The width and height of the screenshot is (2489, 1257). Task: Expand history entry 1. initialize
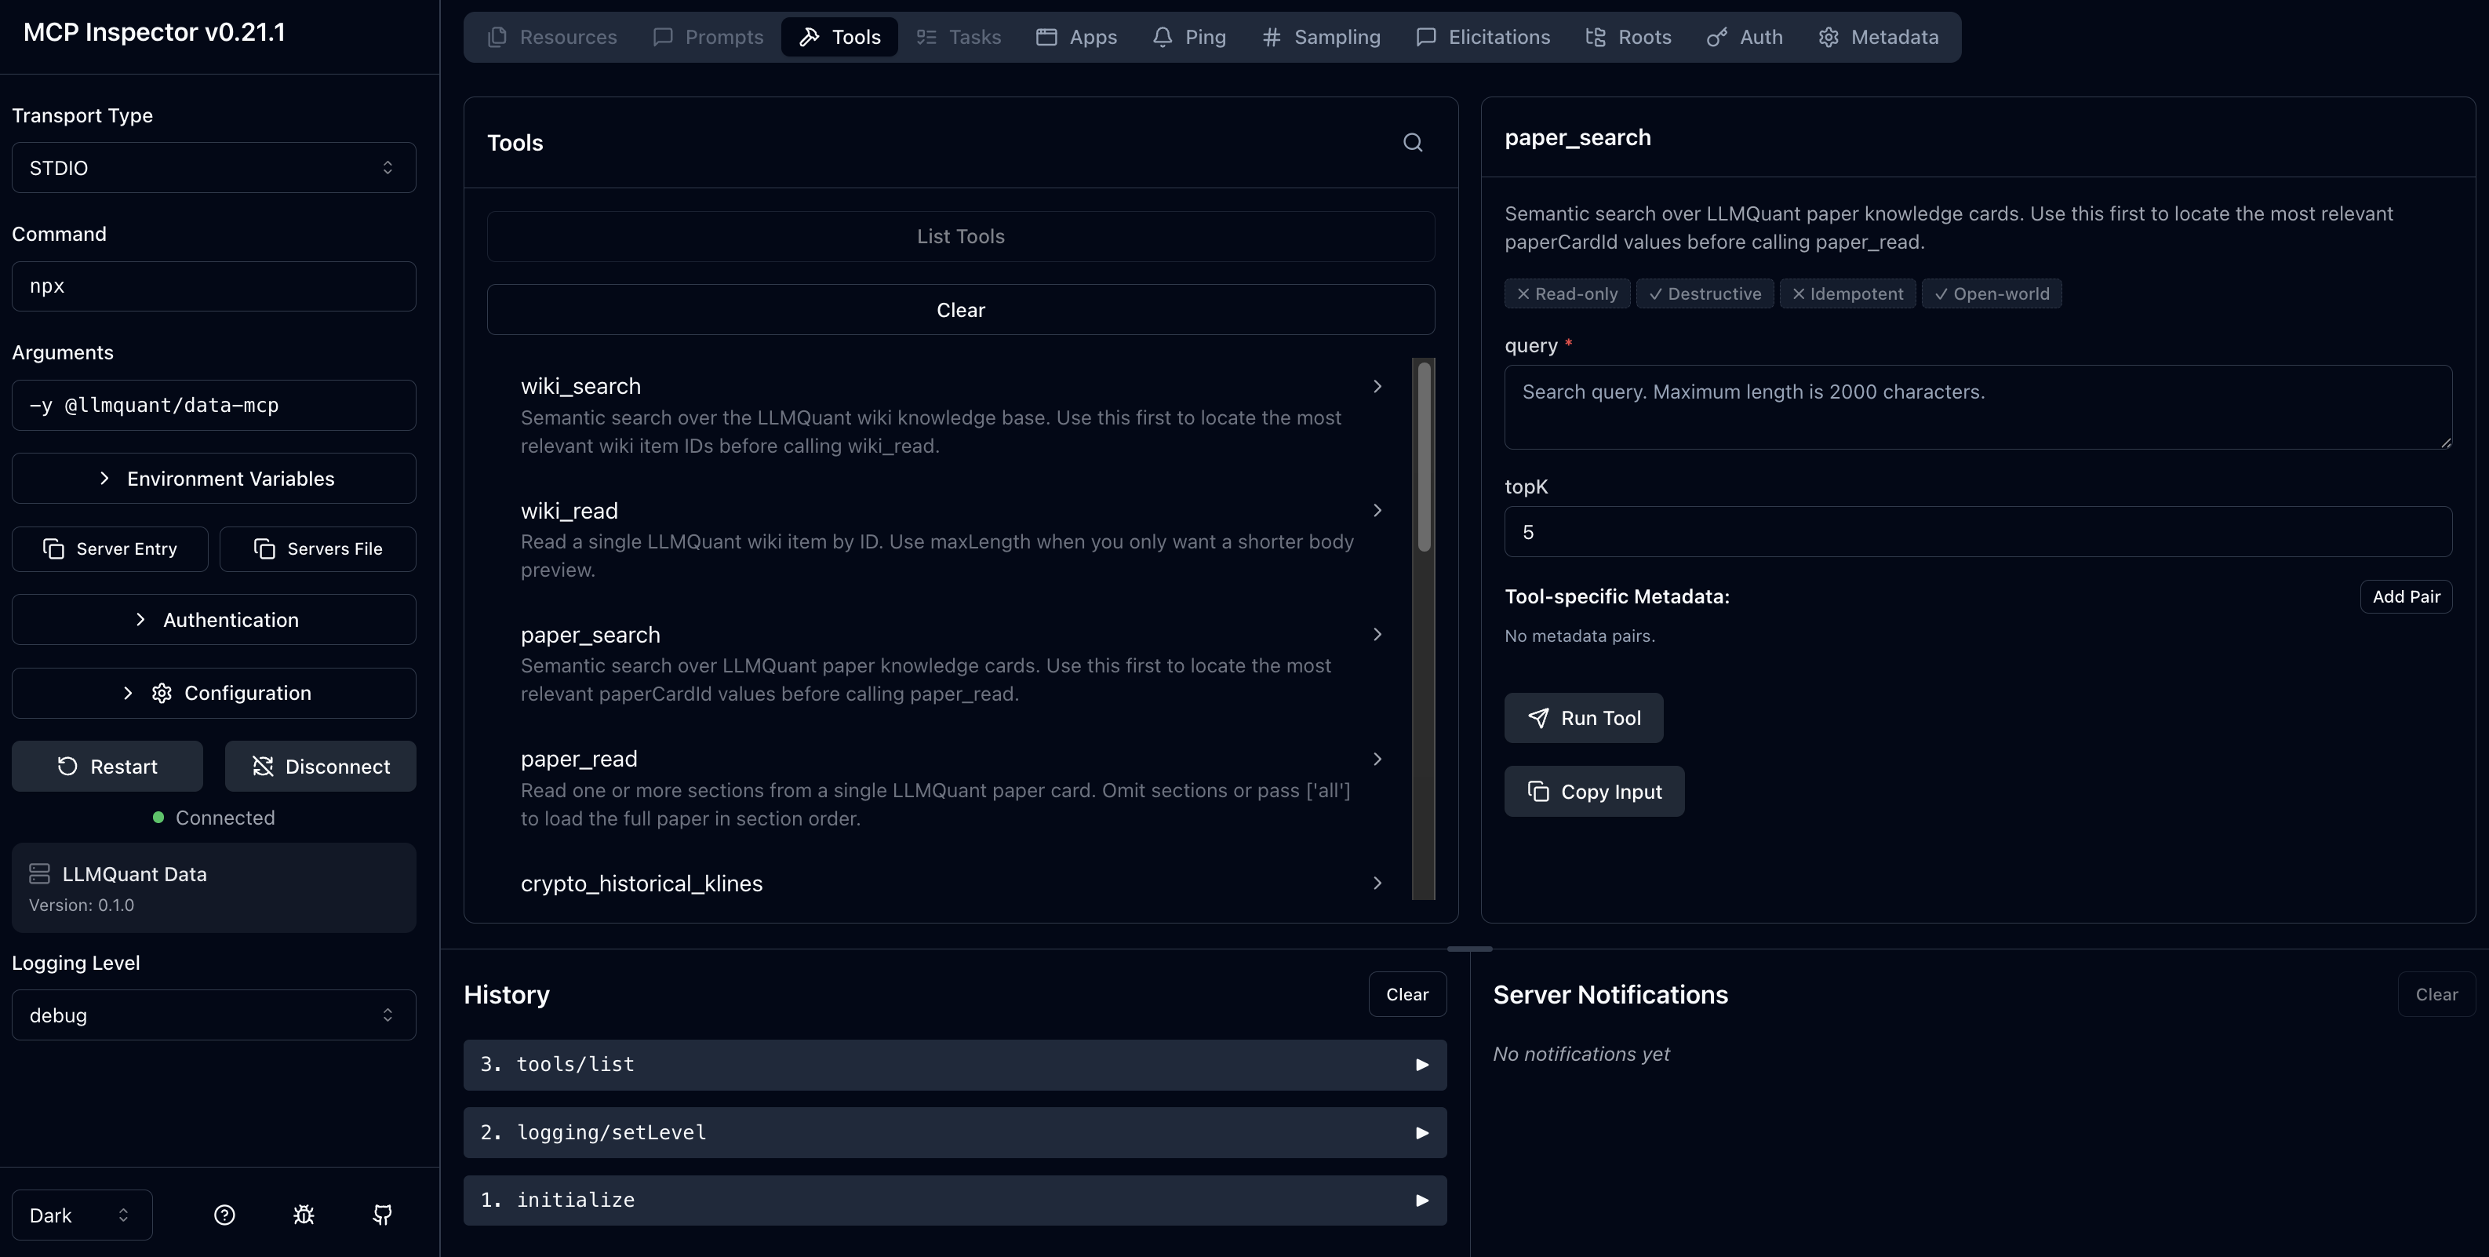pos(955,1200)
